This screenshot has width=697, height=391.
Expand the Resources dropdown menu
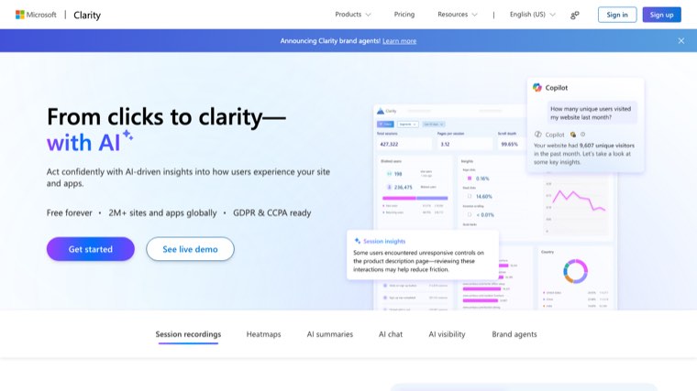pos(458,15)
